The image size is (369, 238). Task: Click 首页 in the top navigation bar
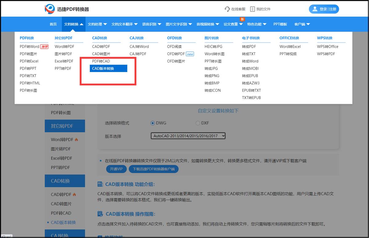coord(53,24)
